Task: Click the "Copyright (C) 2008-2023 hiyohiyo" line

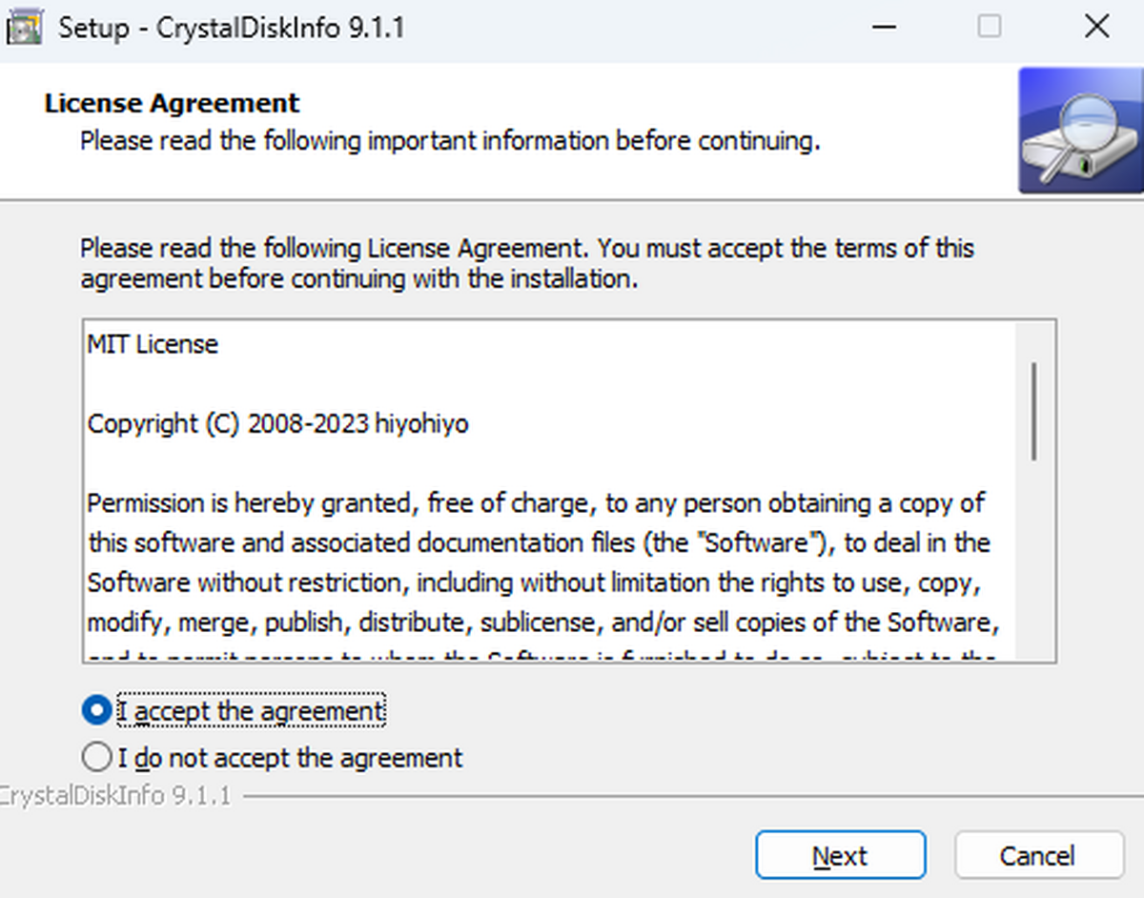Action: [x=277, y=423]
